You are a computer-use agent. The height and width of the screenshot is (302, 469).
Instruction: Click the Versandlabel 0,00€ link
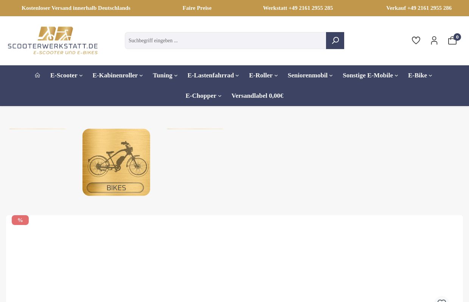258,96
